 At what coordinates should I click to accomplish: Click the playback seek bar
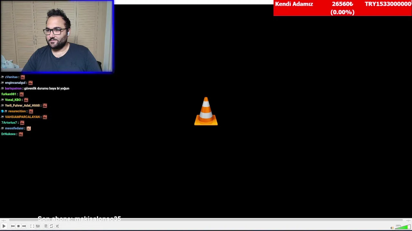click(x=206, y=220)
